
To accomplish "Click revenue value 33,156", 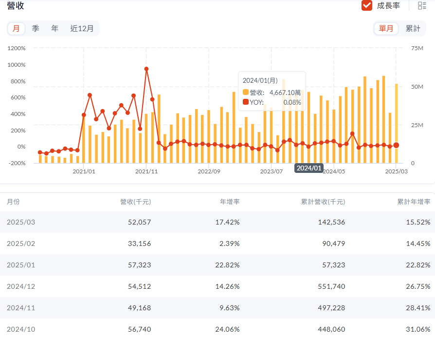I will 139,244.
